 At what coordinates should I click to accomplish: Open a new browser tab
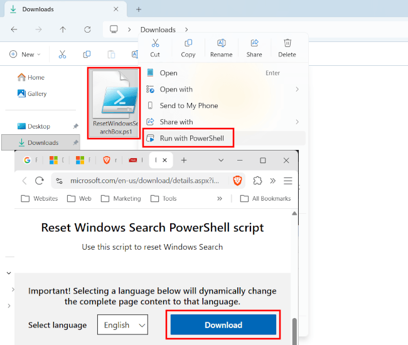pyautogui.click(x=184, y=160)
